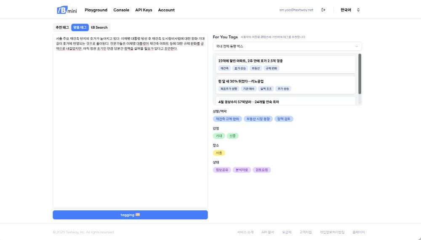Click inside the article text area
The width and height of the screenshot is (421, 240).
[130, 126]
